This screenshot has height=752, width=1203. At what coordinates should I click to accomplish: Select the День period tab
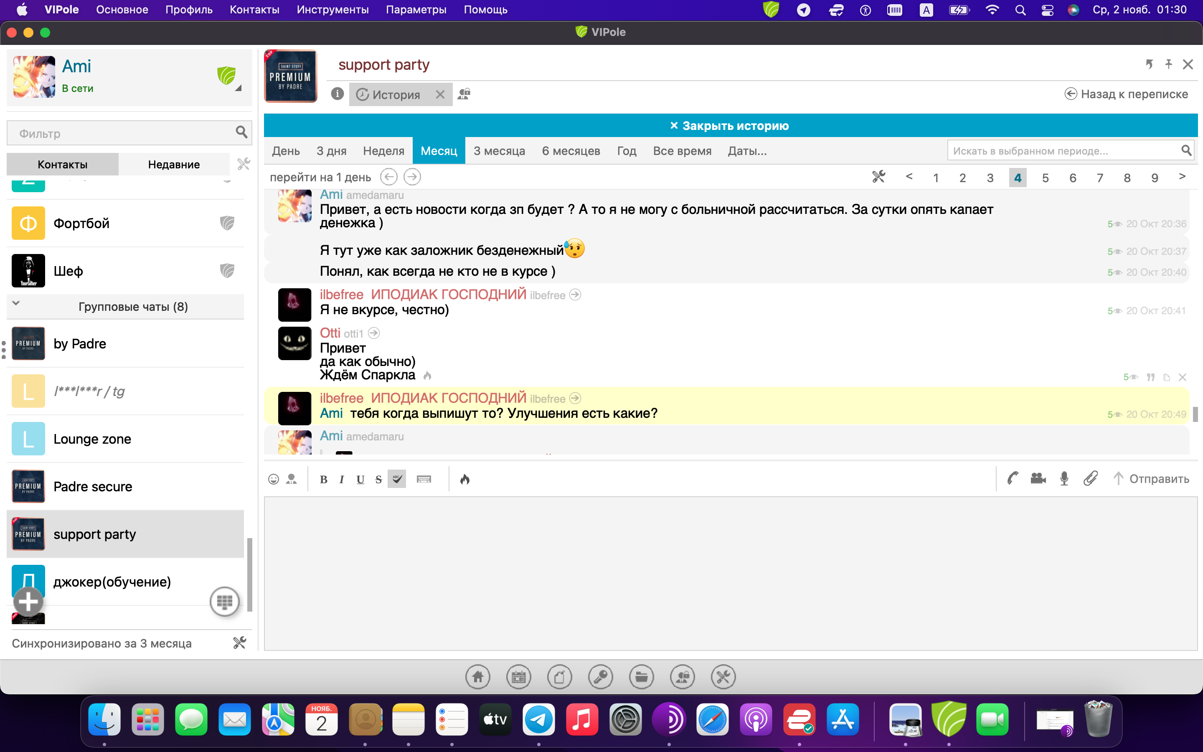pyautogui.click(x=286, y=151)
